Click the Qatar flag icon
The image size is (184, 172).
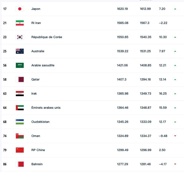pyautogui.click(x=20, y=79)
